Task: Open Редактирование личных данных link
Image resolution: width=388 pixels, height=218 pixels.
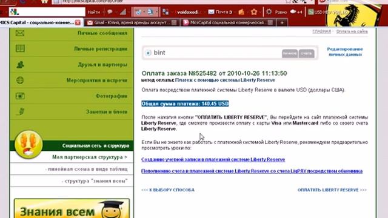Action: (x=345, y=51)
